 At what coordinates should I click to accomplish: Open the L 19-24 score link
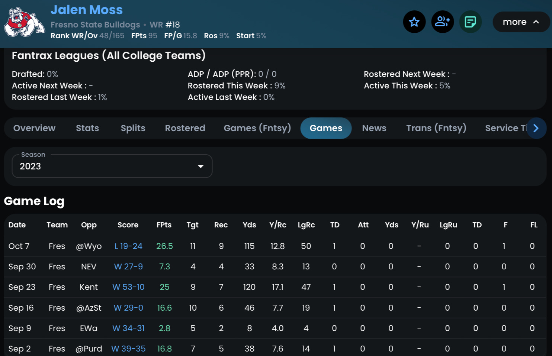click(x=128, y=246)
